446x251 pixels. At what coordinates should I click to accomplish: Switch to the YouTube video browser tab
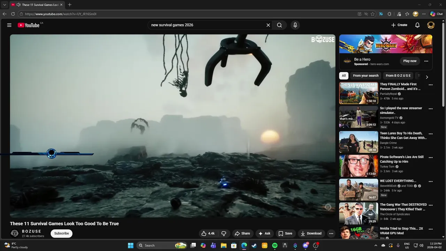(x=37, y=5)
